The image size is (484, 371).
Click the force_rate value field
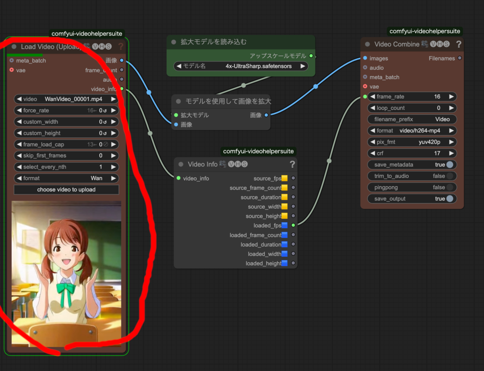point(66,110)
